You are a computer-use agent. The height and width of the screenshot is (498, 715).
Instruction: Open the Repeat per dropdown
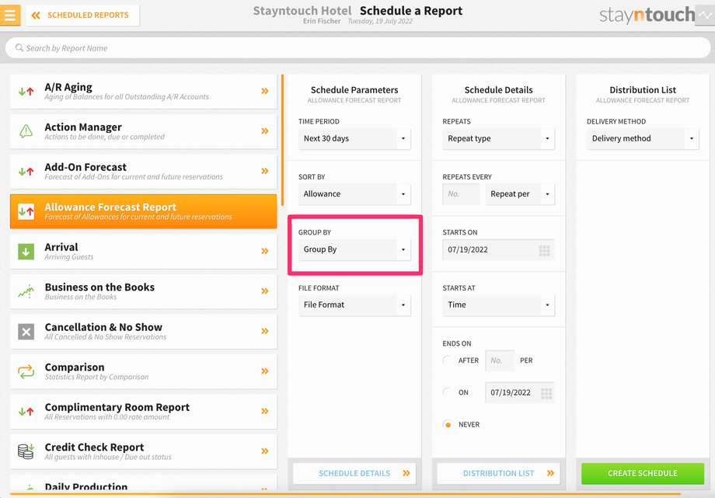coord(520,193)
